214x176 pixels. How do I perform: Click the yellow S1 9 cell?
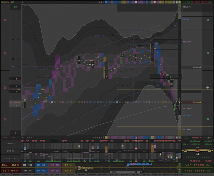(68, 171)
